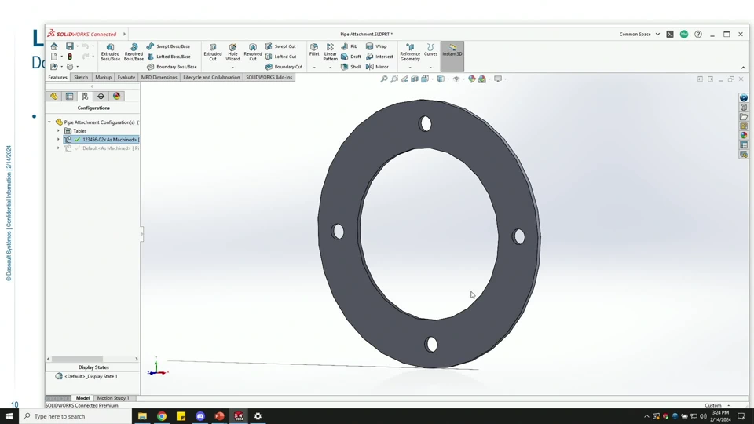Open DimXpertManager crosshair tab

tap(101, 96)
